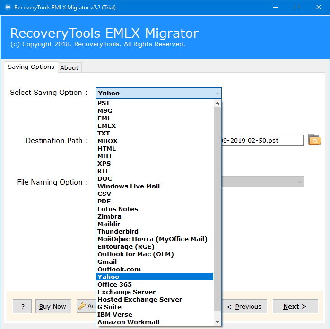The height and width of the screenshot is (329, 330).
Task: Select MyOffice Mail option
Action: point(155,239)
